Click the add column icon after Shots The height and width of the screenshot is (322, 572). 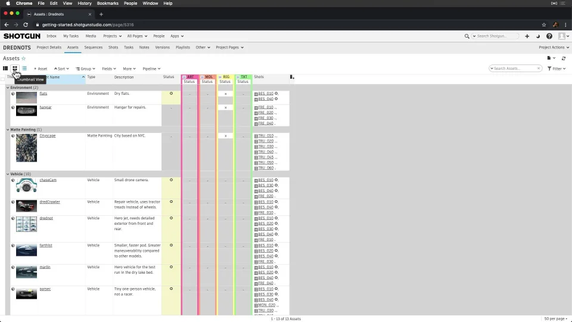coord(291,77)
